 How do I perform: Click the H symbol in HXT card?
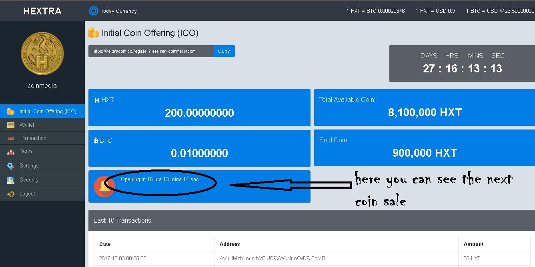(x=96, y=100)
